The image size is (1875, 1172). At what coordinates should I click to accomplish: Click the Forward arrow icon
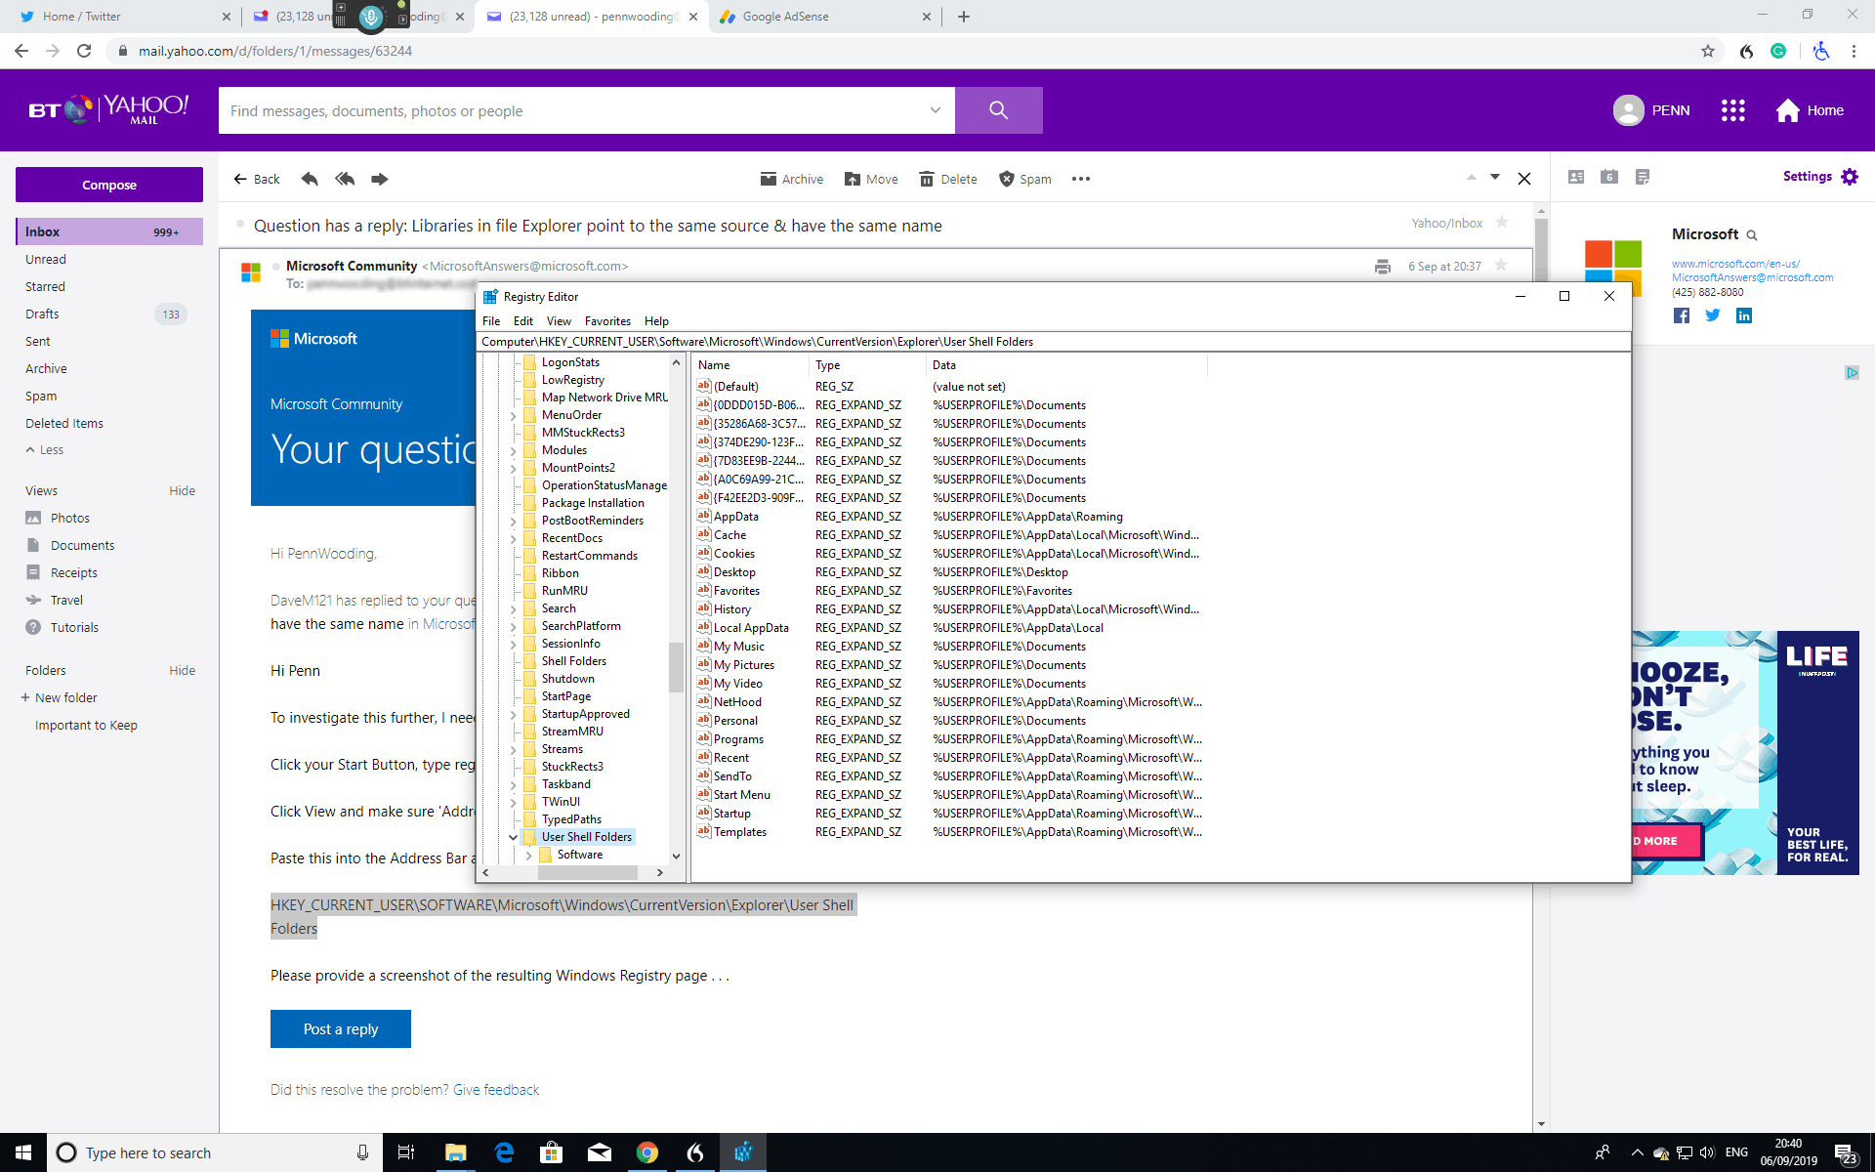[380, 179]
